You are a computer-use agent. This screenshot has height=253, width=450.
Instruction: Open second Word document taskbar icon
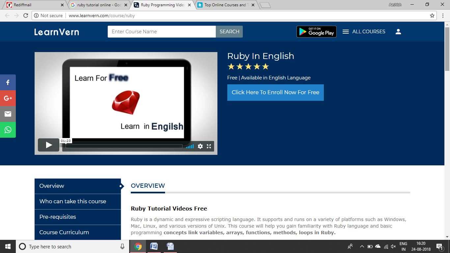(170, 246)
